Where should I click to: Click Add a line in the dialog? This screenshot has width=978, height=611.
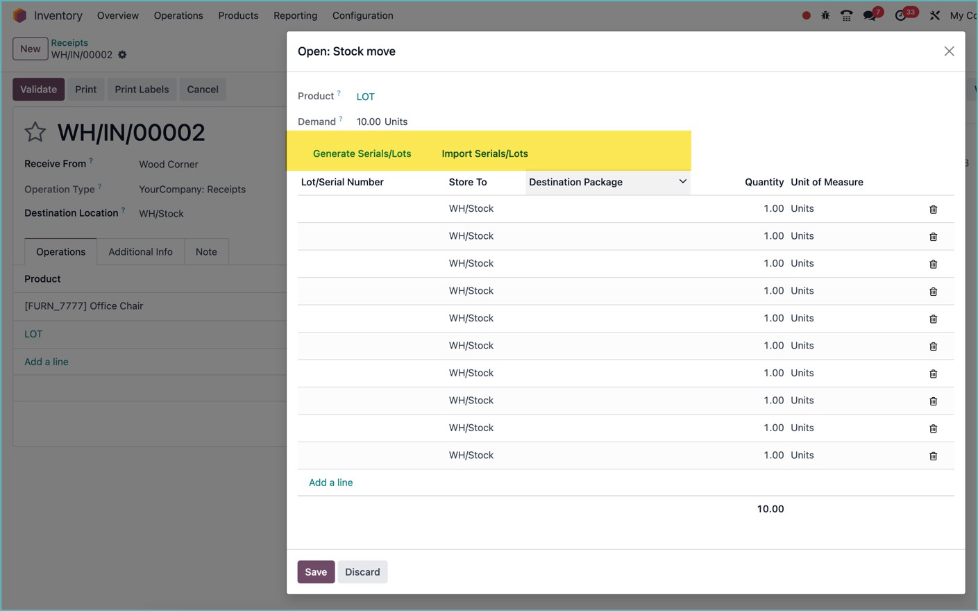coord(330,483)
